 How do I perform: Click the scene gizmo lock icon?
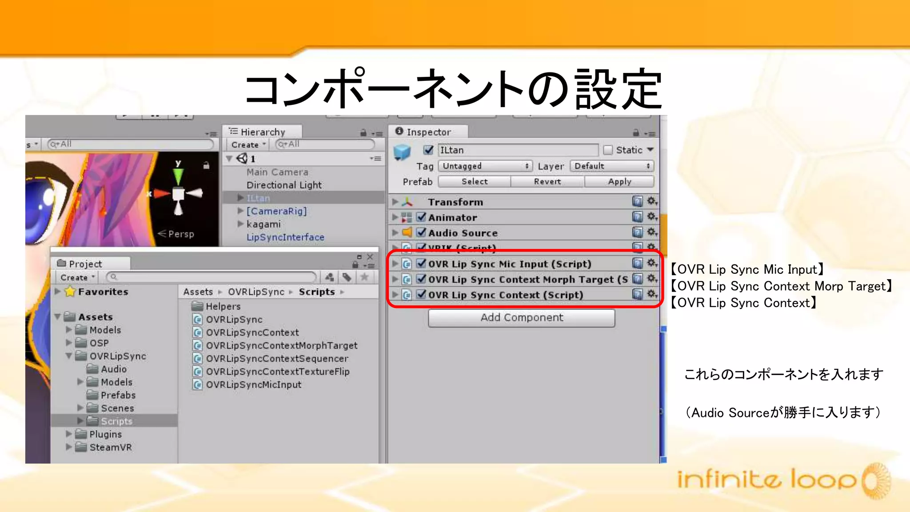point(206,165)
